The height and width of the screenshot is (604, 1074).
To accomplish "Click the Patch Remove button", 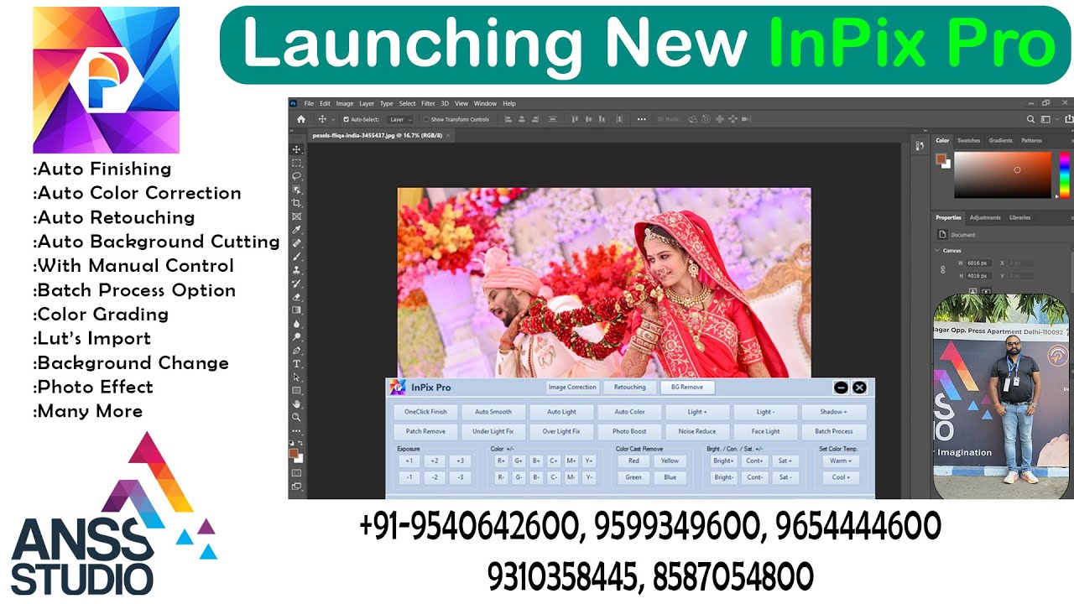I will (x=425, y=431).
